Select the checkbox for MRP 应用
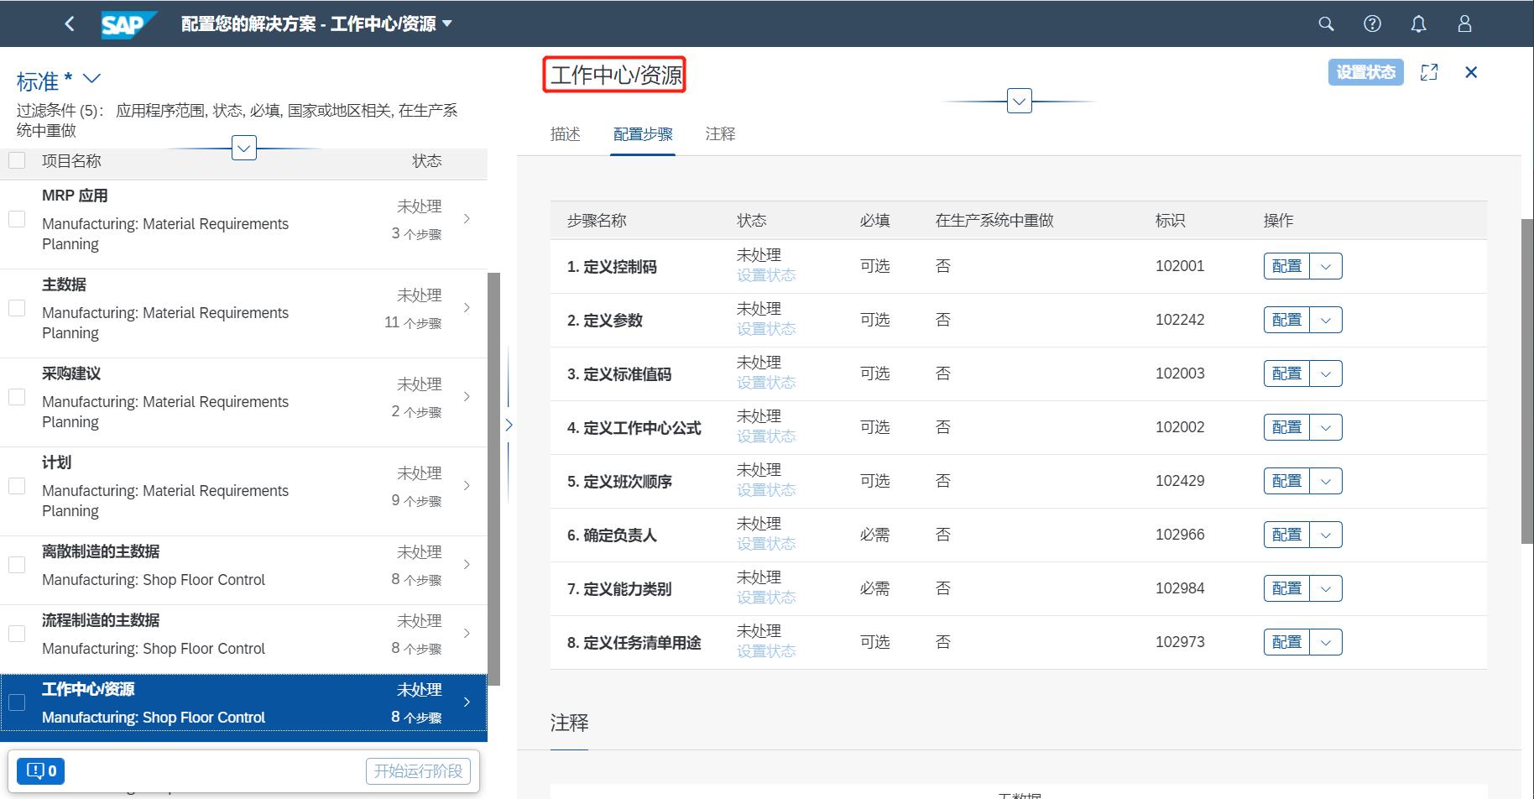The width and height of the screenshot is (1534, 799). [x=17, y=218]
